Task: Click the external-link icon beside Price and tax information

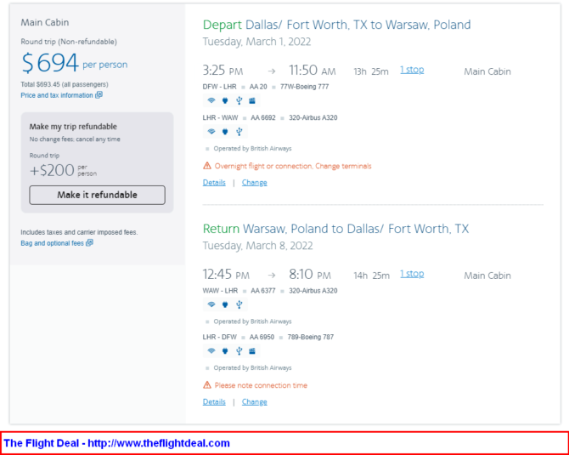Action: (x=99, y=95)
